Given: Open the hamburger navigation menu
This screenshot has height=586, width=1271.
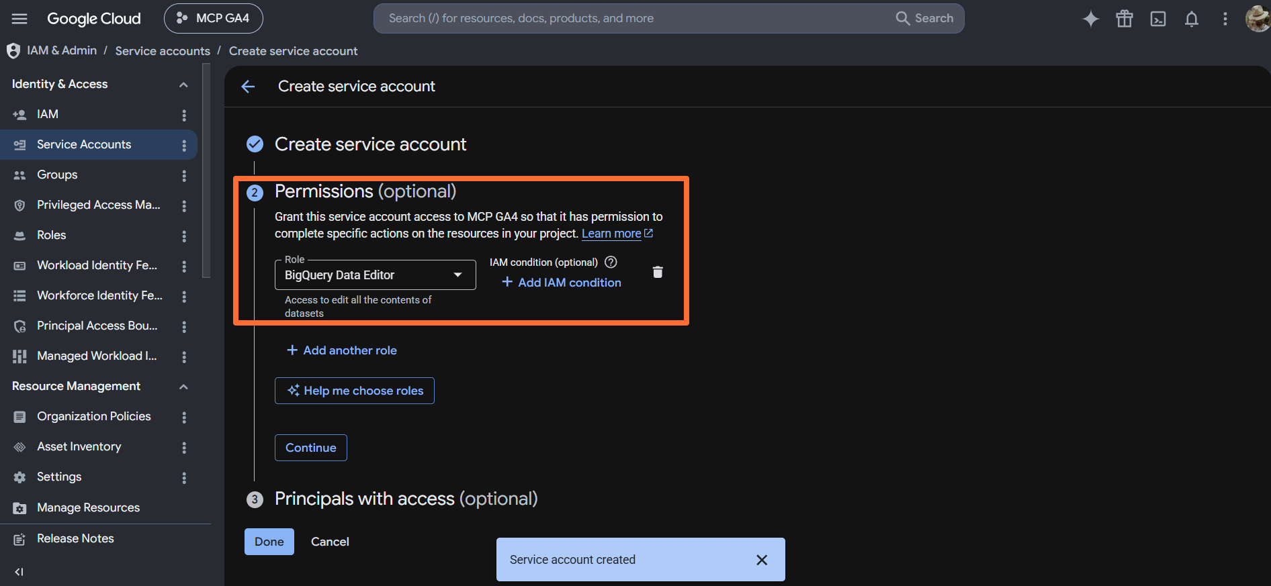Looking at the screenshot, I should tap(19, 19).
